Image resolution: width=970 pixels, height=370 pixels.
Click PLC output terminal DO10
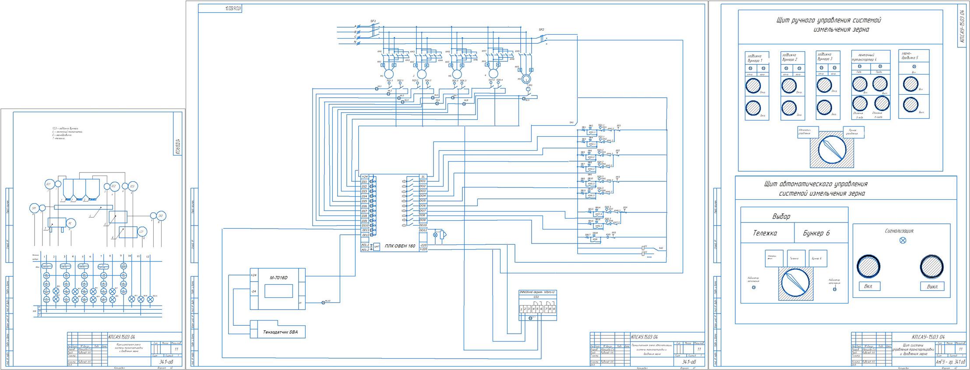423,225
